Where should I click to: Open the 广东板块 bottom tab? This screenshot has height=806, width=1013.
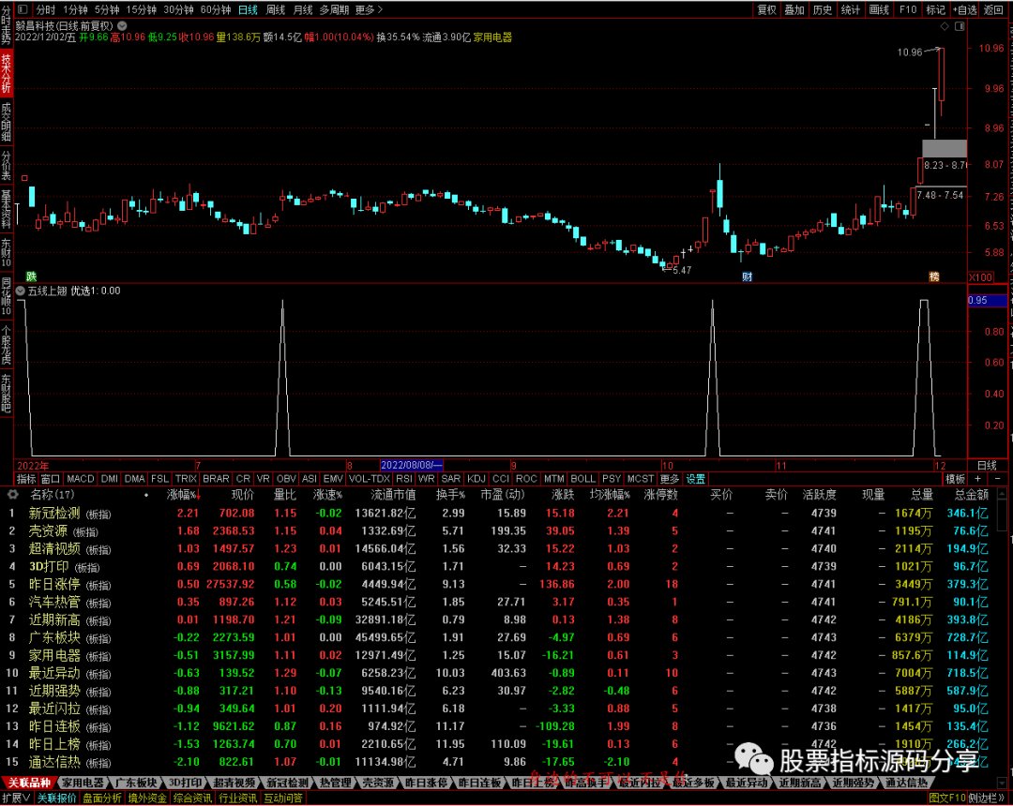pyautogui.click(x=136, y=783)
